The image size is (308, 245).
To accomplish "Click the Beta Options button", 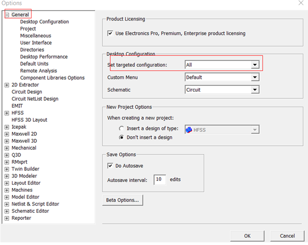I will tap(123, 200).
